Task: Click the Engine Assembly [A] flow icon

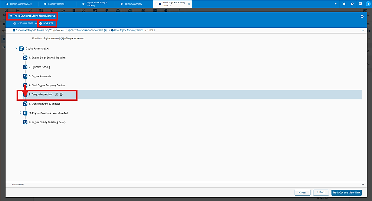Action: click(21, 48)
